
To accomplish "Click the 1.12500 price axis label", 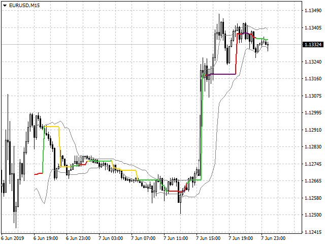I will tap(313, 215).
